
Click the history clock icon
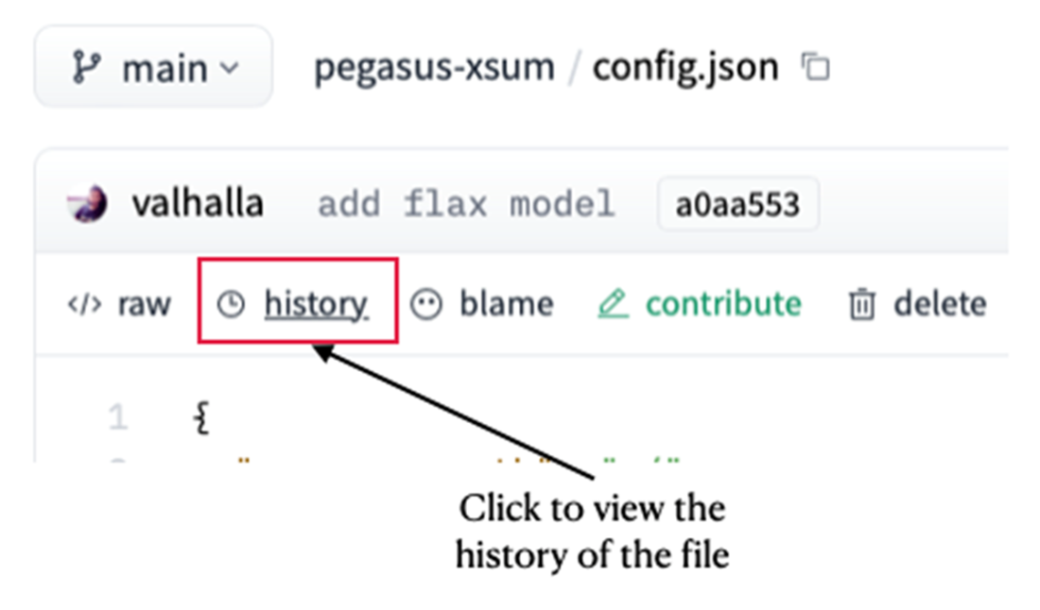[230, 304]
